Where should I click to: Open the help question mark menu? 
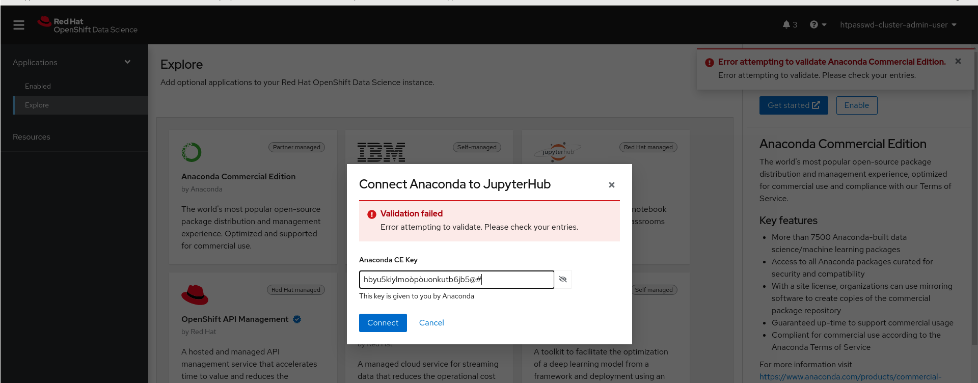pos(818,25)
